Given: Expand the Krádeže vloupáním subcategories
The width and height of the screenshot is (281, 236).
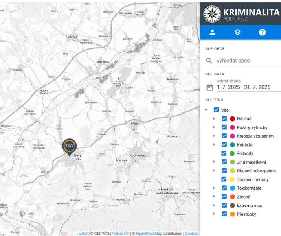Looking at the screenshot, I should 214,136.
